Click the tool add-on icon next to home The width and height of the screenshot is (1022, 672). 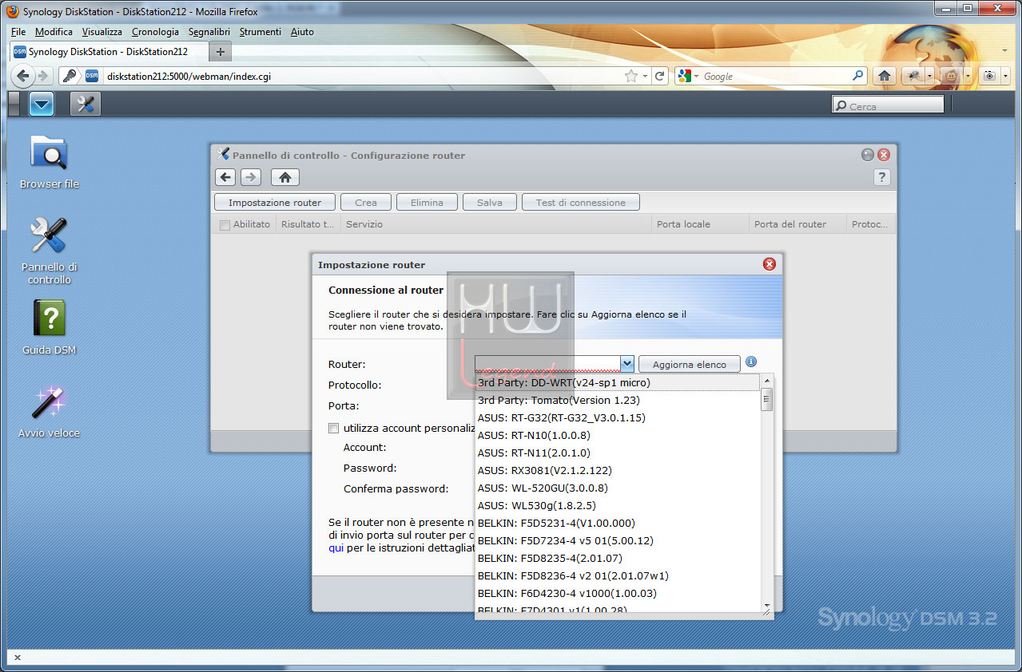point(913,76)
